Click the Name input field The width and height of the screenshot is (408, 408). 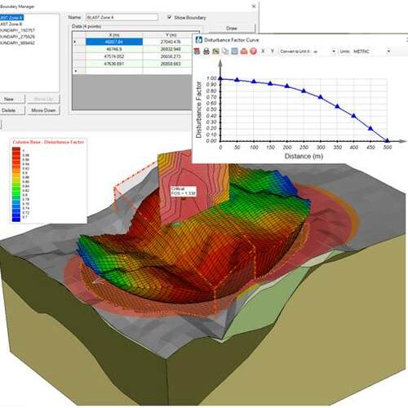tap(122, 17)
